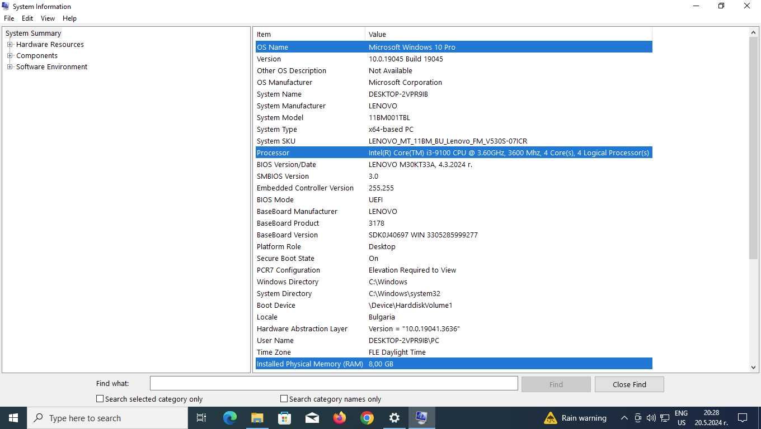The image size is (761, 429).
Task: Open File Explorer from the taskbar
Action: pyautogui.click(x=257, y=418)
